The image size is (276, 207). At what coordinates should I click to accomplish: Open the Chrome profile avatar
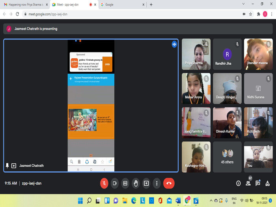[x=265, y=14]
